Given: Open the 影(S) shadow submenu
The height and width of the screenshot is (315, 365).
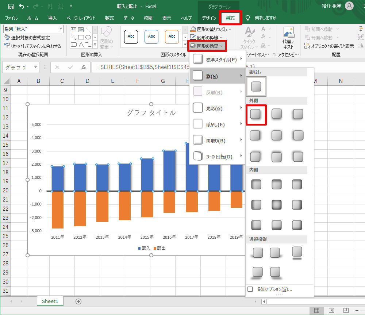Looking at the screenshot, I should pos(218,76).
